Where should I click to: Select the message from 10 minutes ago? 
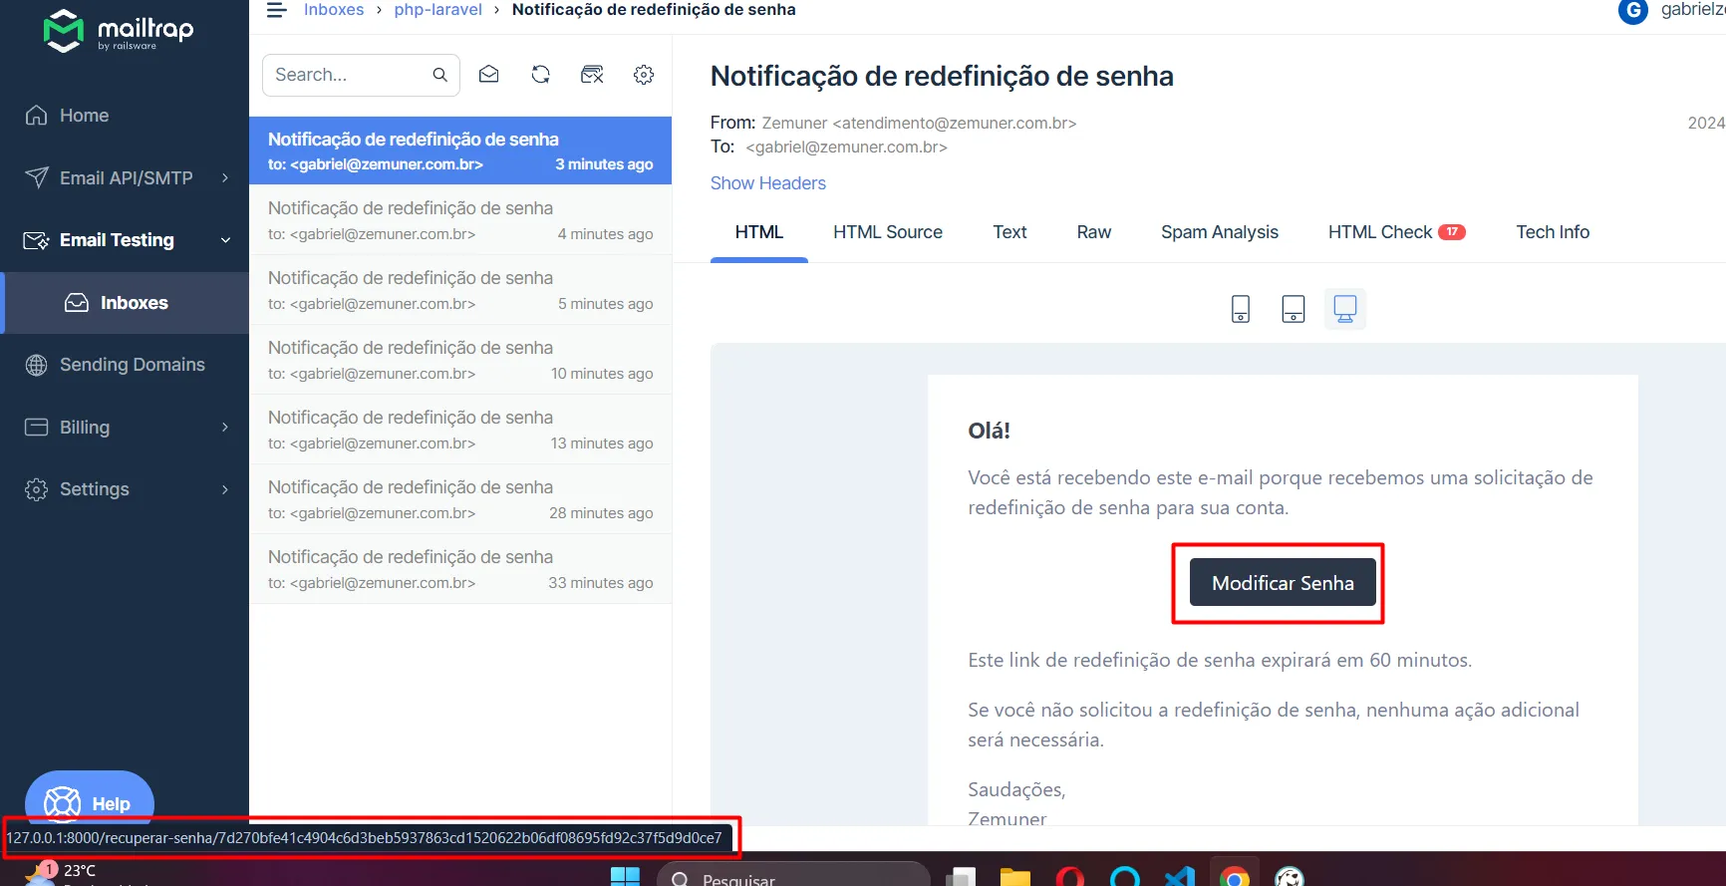click(460, 360)
